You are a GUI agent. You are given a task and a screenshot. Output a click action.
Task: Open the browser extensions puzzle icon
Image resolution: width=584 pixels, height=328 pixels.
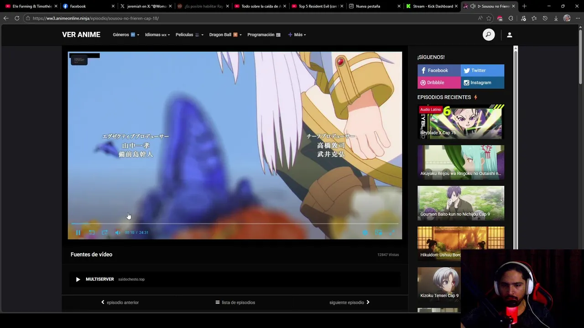511,18
